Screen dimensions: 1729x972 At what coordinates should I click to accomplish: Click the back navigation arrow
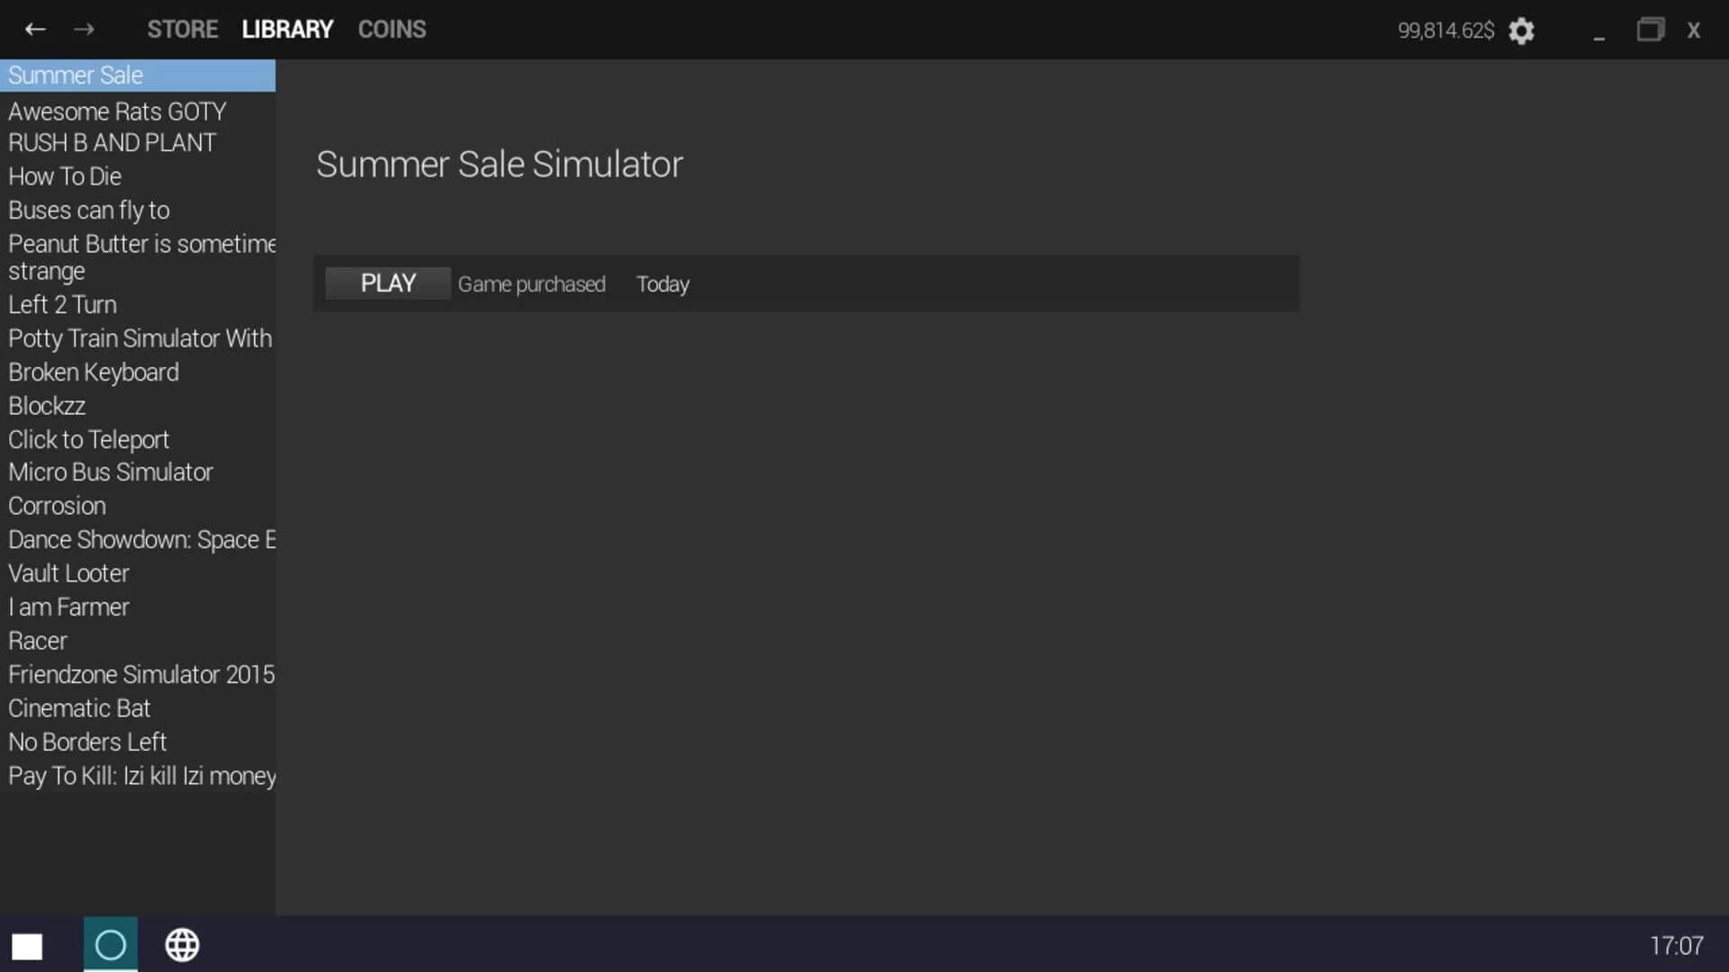point(35,29)
